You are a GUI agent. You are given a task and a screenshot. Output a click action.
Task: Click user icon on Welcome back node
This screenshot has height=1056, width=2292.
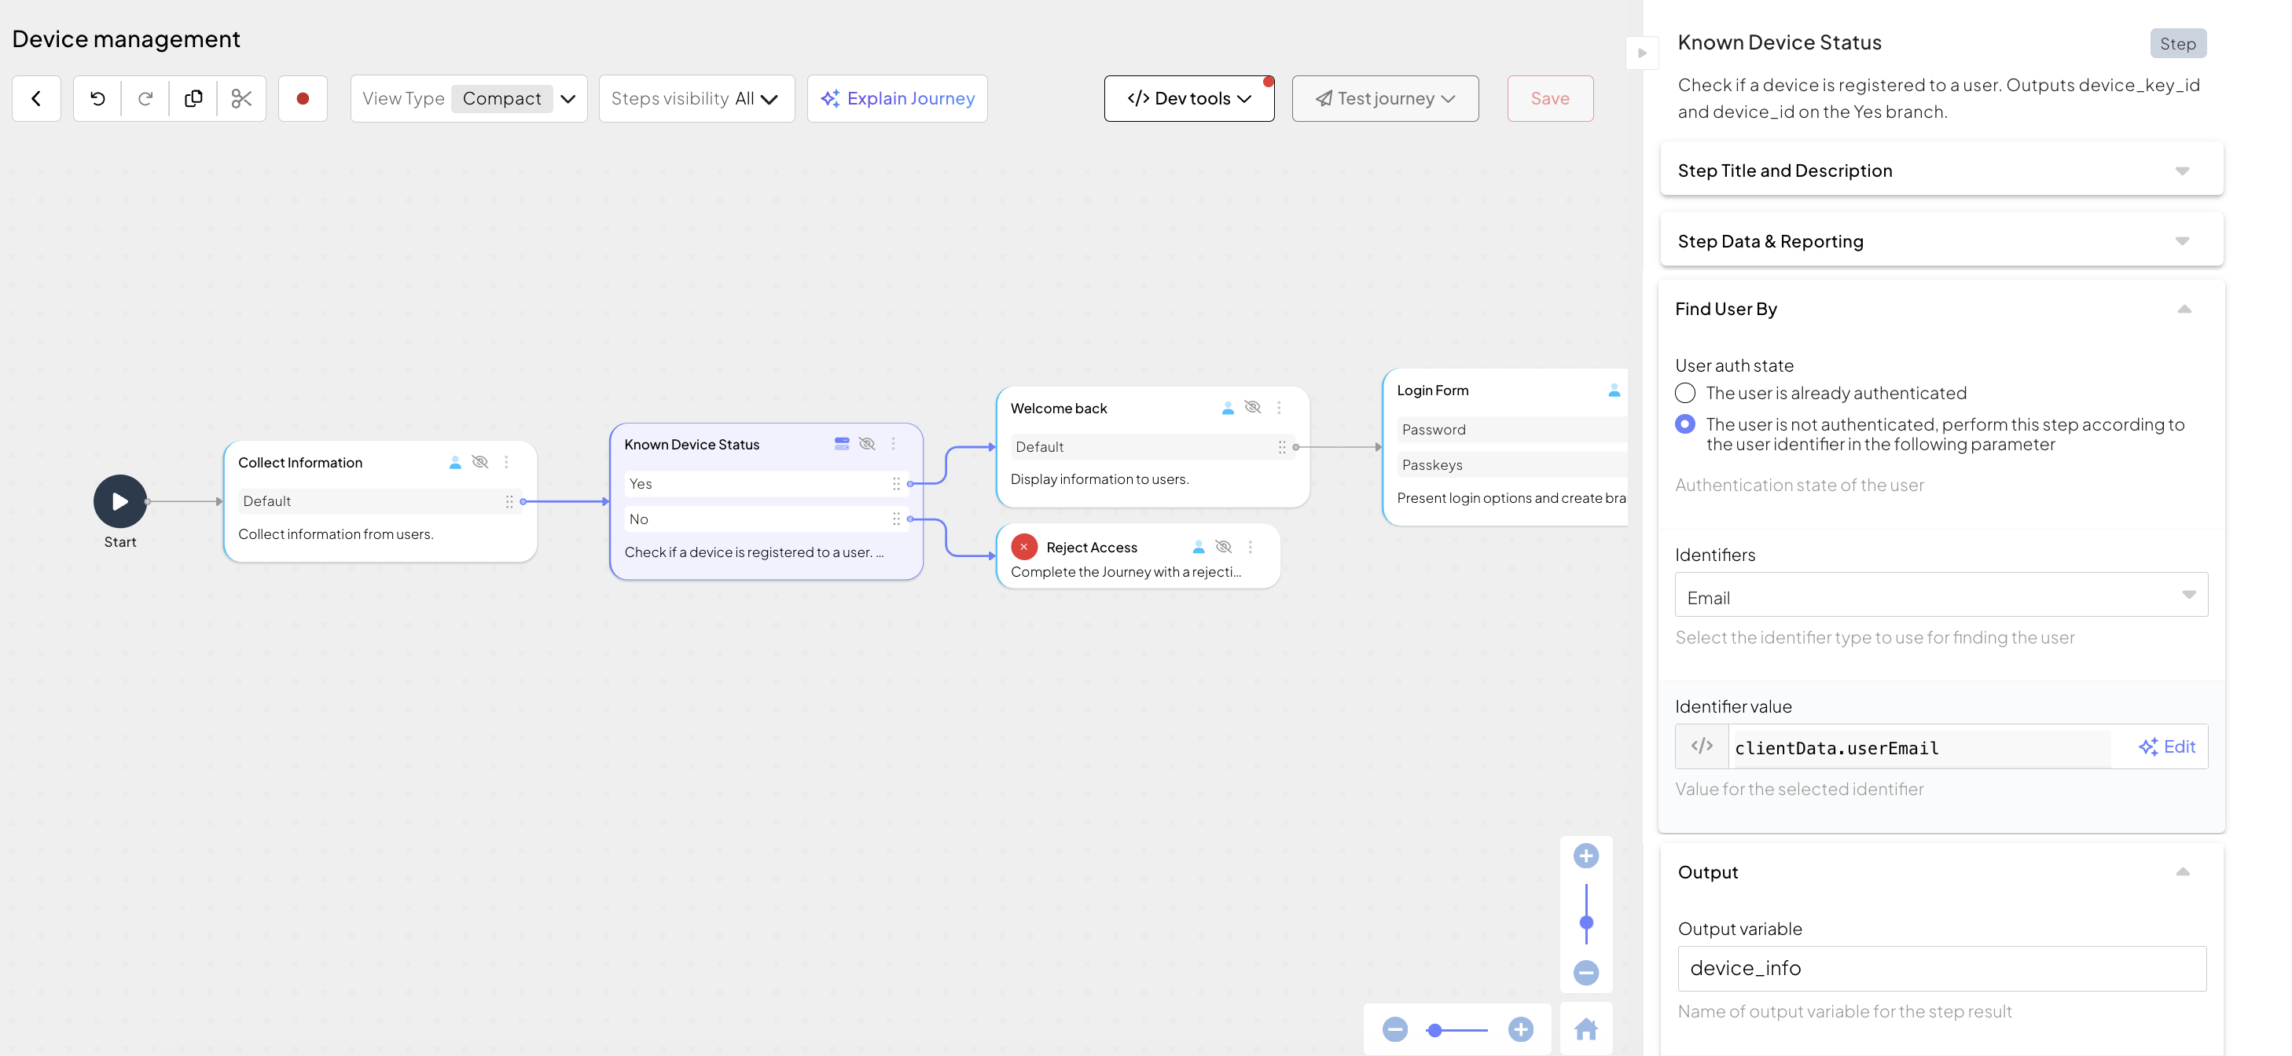(1228, 408)
